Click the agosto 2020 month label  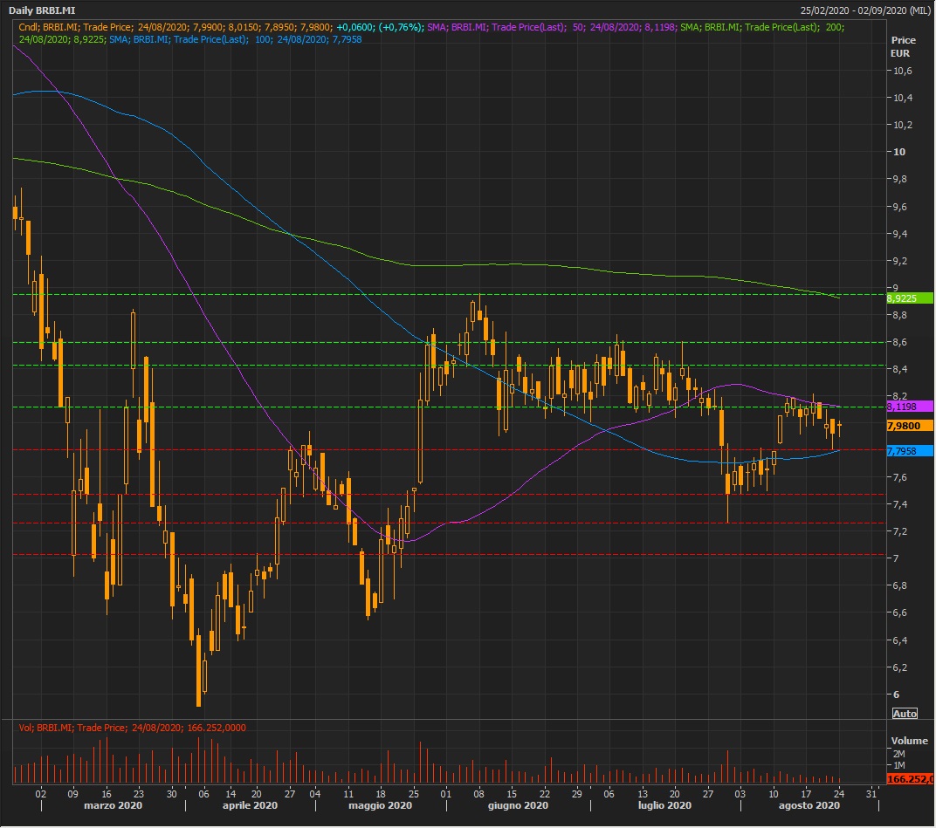[810, 805]
